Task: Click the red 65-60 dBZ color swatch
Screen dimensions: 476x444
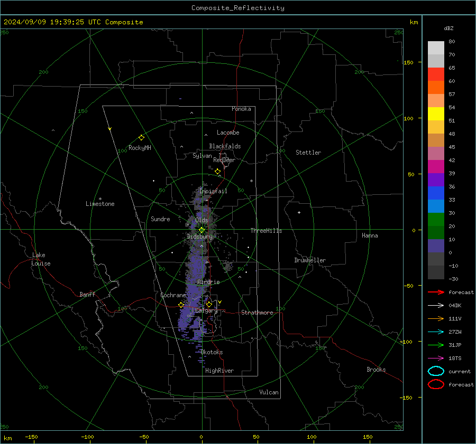Action: [x=436, y=74]
